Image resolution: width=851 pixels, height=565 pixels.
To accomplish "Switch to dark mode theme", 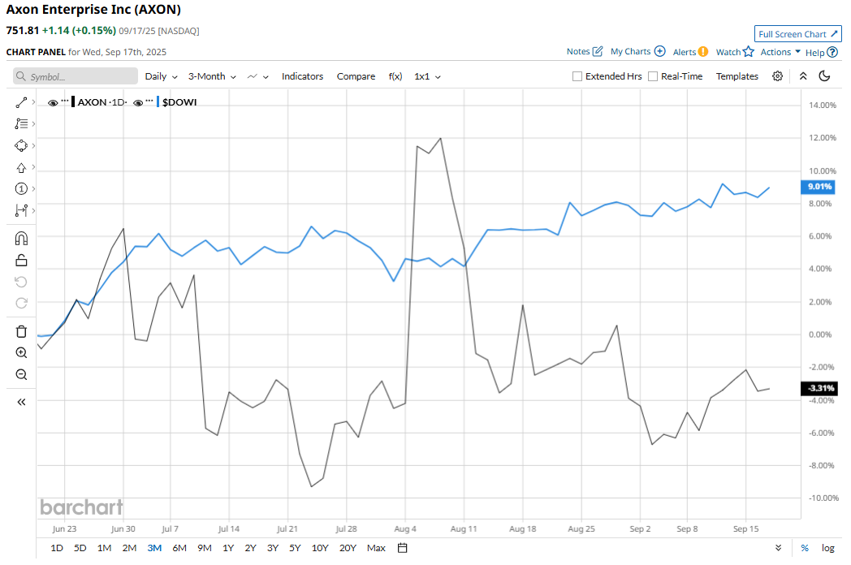I will pyautogui.click(x=824, y=76).
